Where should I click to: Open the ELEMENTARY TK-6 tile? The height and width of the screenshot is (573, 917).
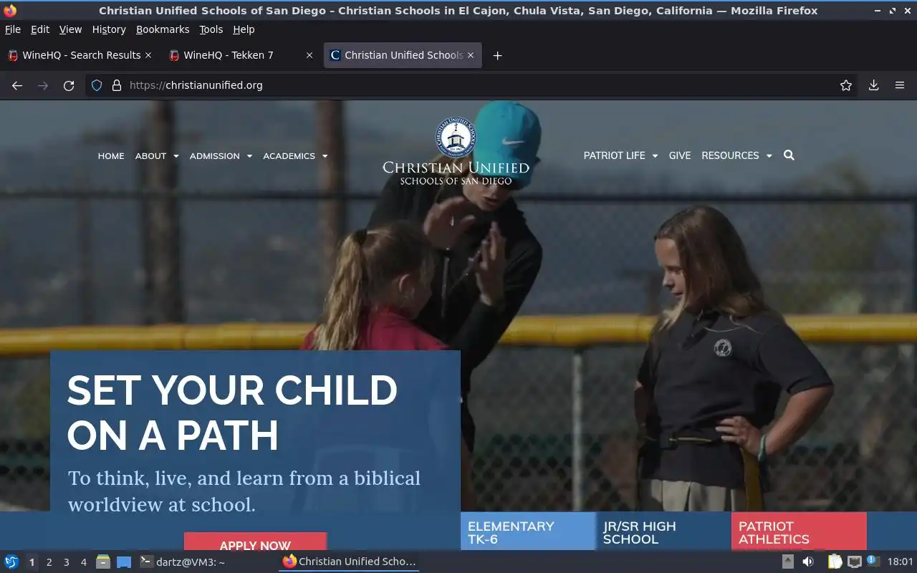528,531
